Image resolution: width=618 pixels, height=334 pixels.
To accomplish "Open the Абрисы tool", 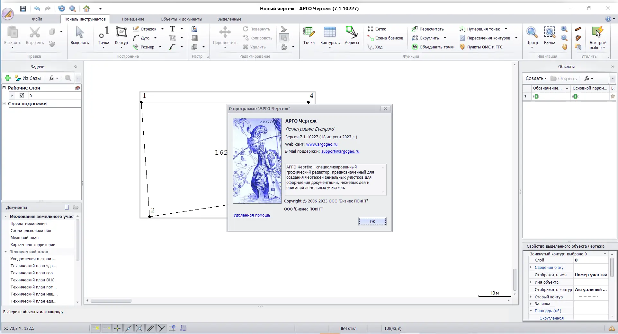I will pos(352,36).
